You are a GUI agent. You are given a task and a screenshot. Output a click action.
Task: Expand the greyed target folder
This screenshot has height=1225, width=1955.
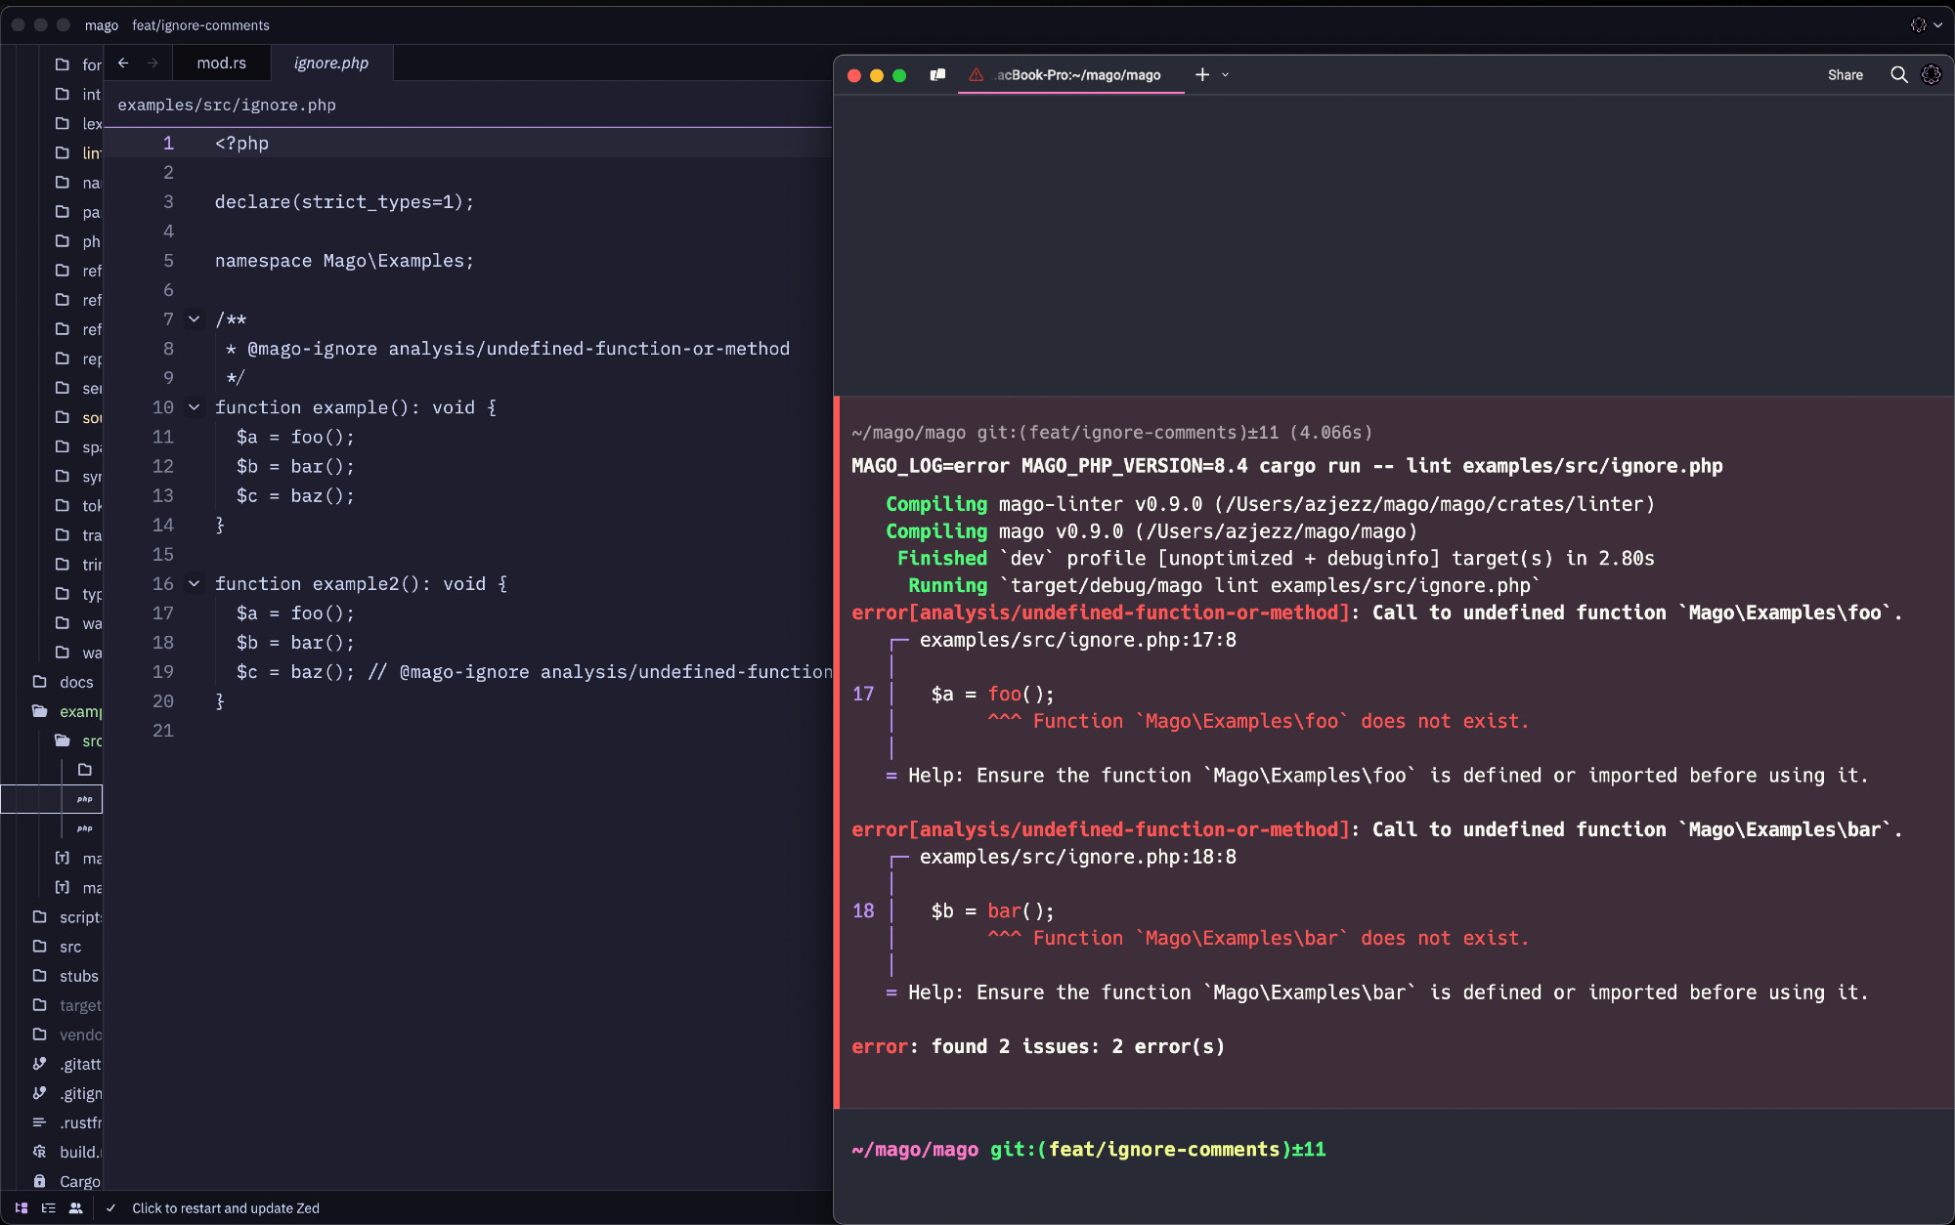(x=65, y=1005)
